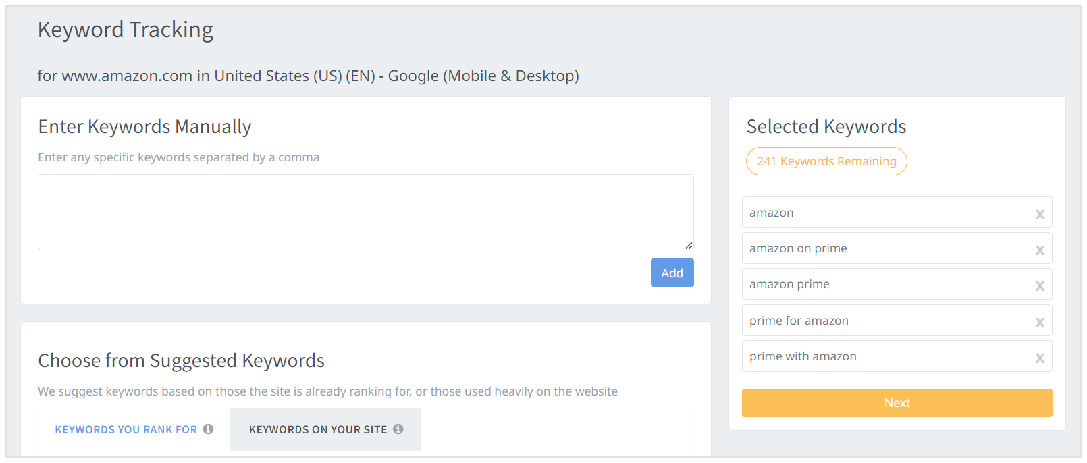Image resolution: width=1087 pixels, height=463 pixels.
Task: Switch to the Keywords You Rank For tab
Action: tap(126, 430)
